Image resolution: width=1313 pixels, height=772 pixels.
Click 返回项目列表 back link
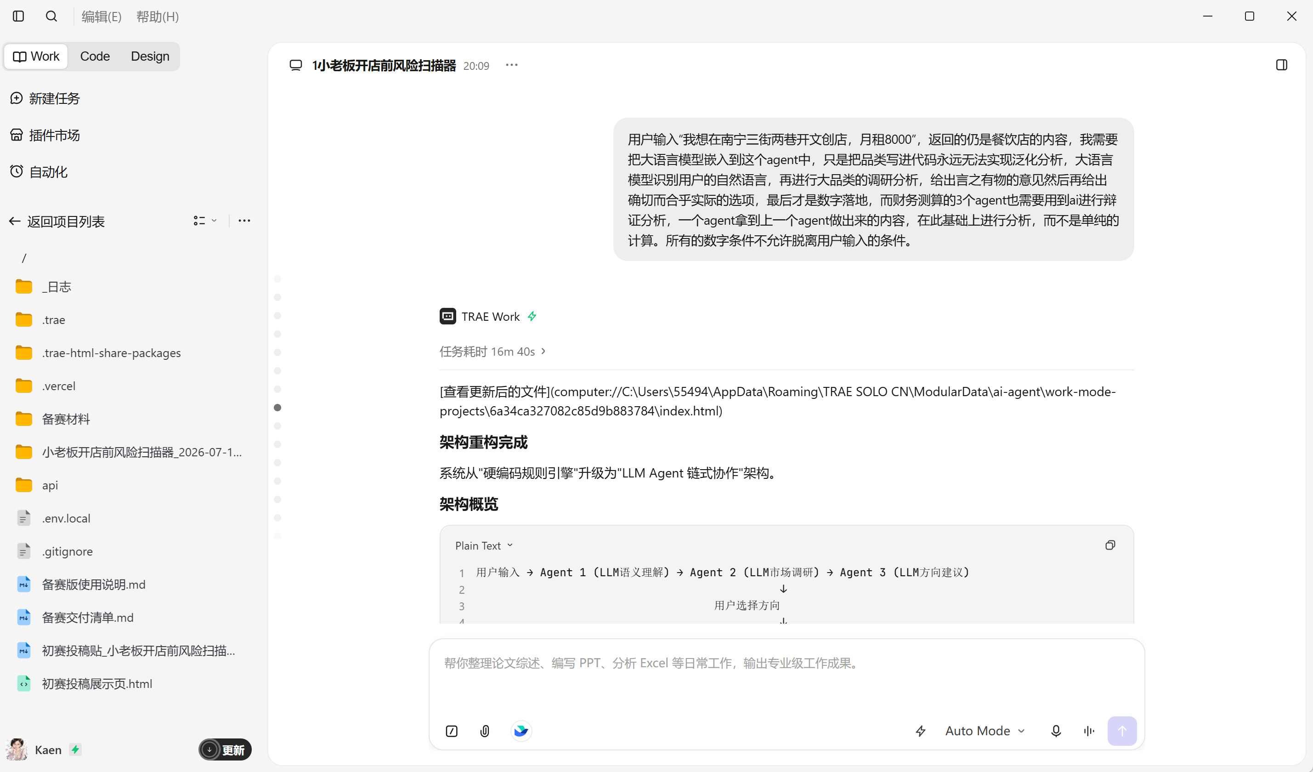57,221
